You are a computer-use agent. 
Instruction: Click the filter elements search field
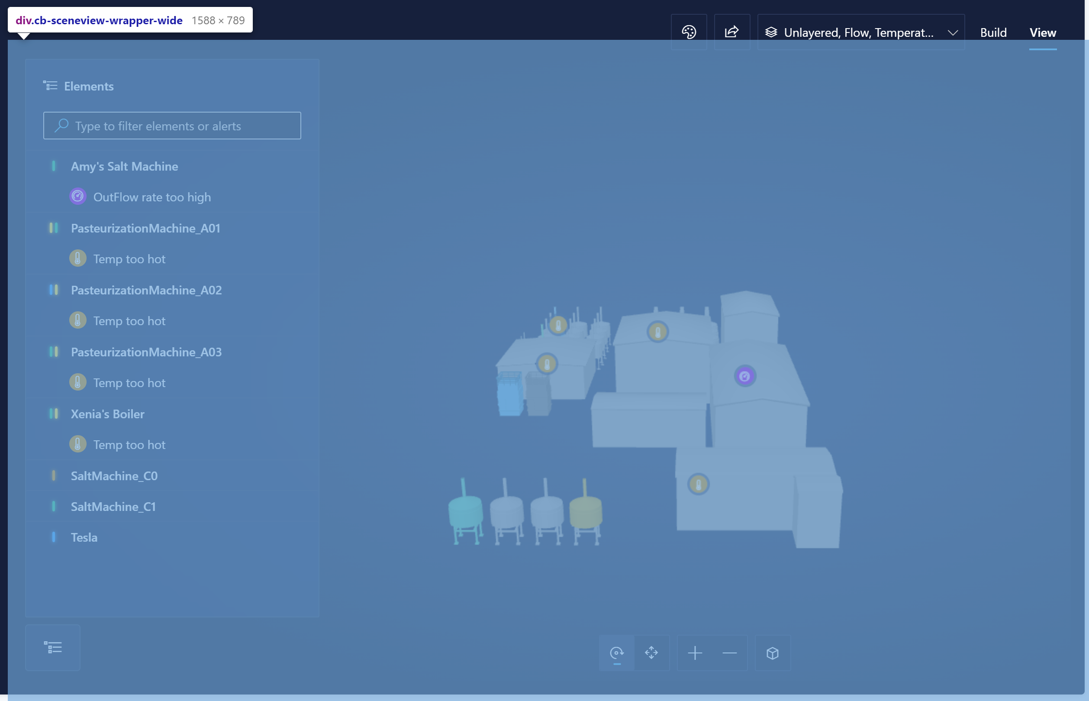(x=171, y=126)
